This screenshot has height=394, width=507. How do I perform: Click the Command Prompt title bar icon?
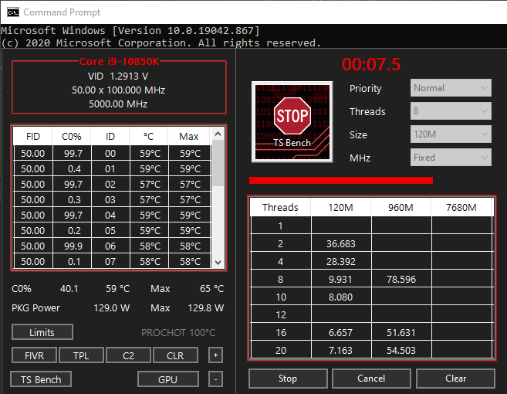tap(13, 12)
